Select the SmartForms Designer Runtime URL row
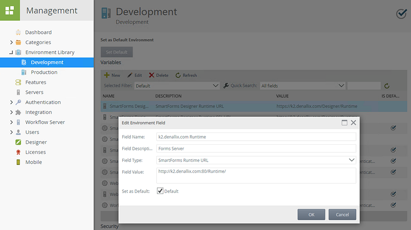 [254, 106]
